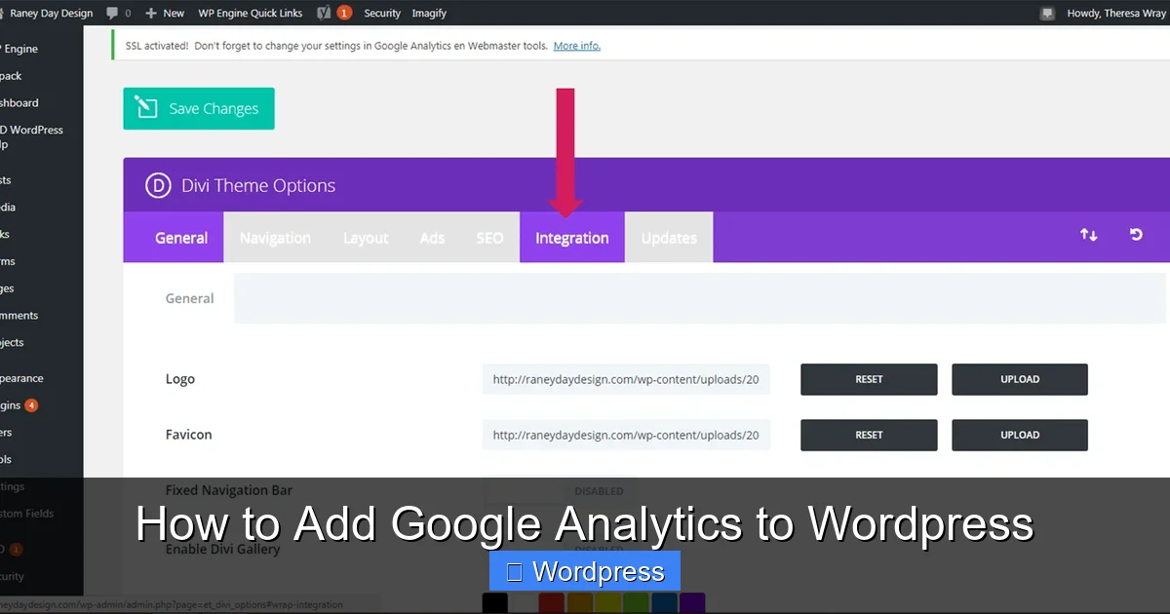
Task: Click RESET button in Favicon row
Action: click(869, 435)
